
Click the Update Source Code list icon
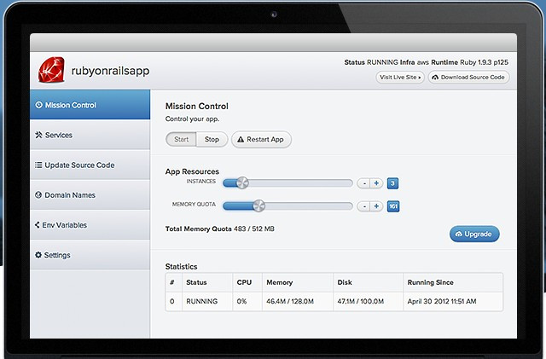coord(38,165)
